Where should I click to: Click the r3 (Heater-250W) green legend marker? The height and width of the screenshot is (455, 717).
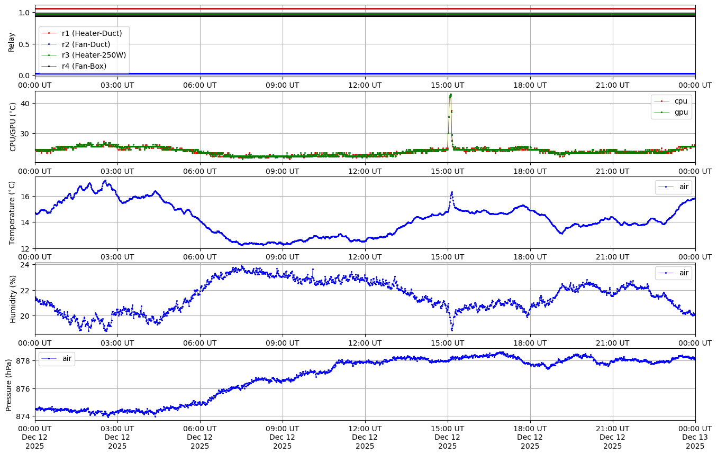(x=49, y=55)
